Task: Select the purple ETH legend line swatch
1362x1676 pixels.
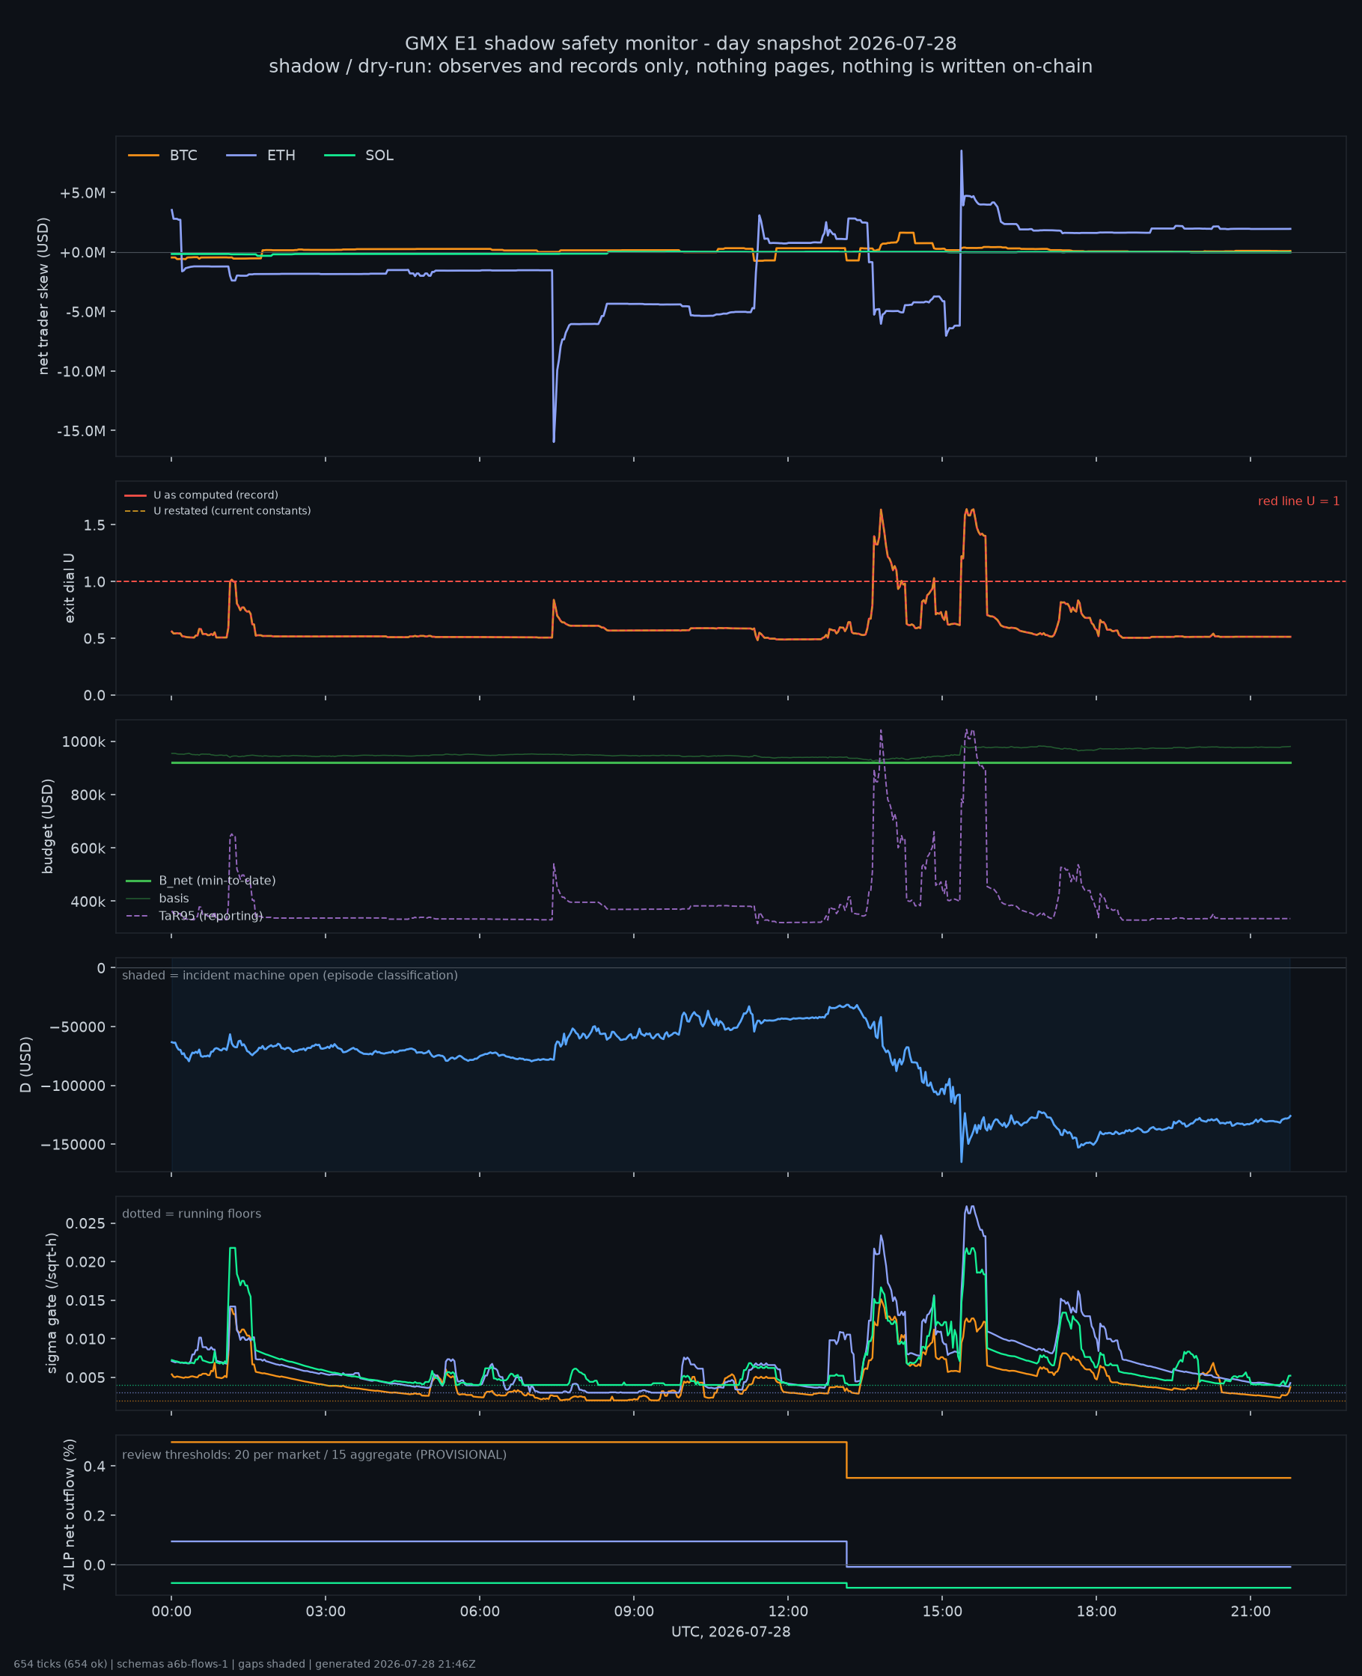Action: coord(242,156)
